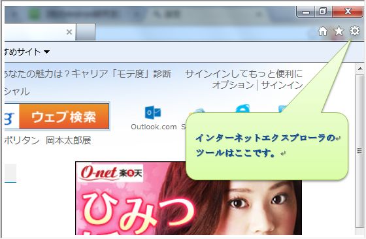
Task: Click the ウェブ検索 orange search button
Action: 64,116
